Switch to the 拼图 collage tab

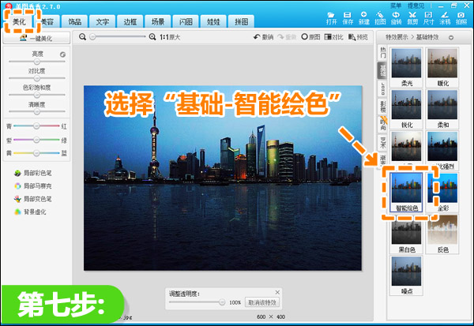coord(241,22)
